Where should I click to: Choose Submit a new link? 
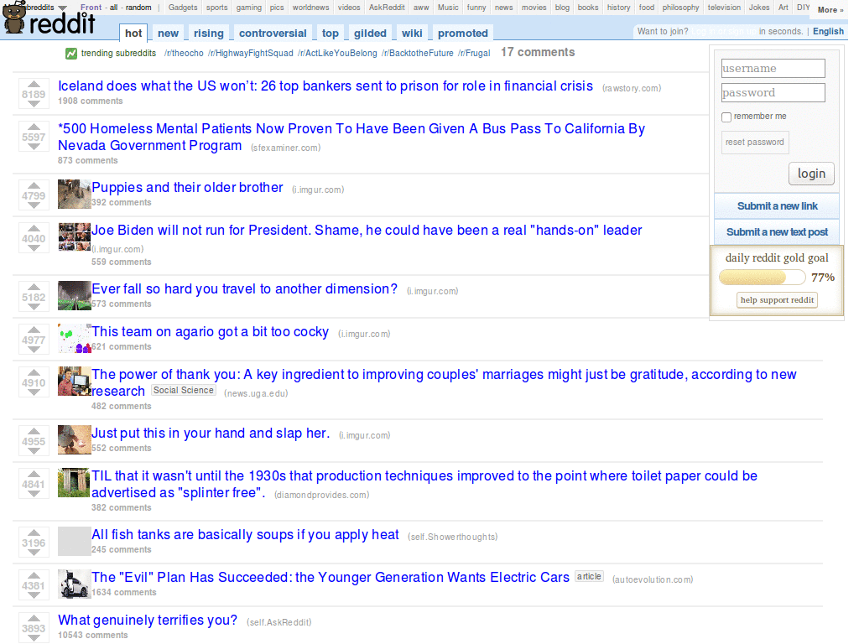(777, 206)
